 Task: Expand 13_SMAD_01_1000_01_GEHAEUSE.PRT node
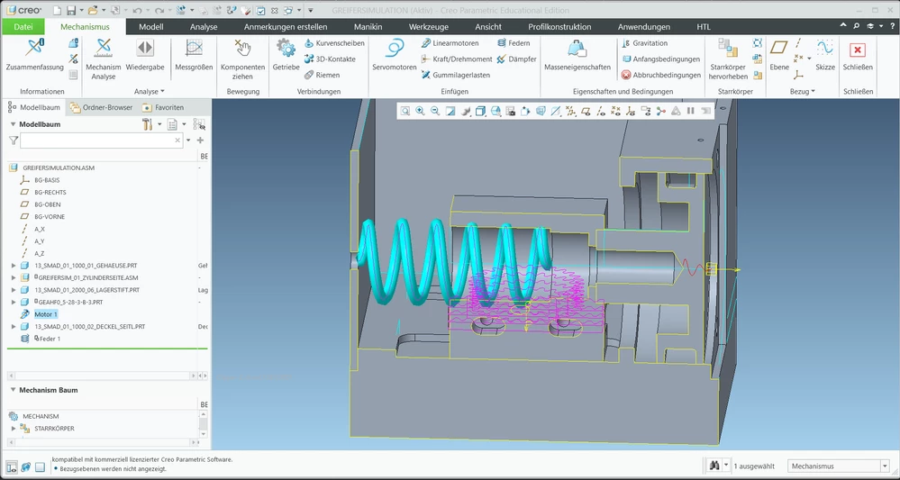[x=14, y=266]
